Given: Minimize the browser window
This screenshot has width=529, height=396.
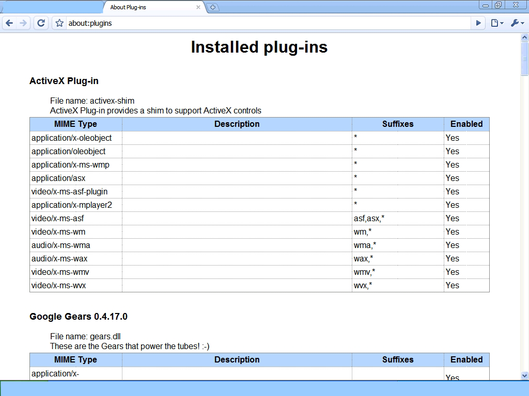Looking at the screenshot, I should coord(486,5).
